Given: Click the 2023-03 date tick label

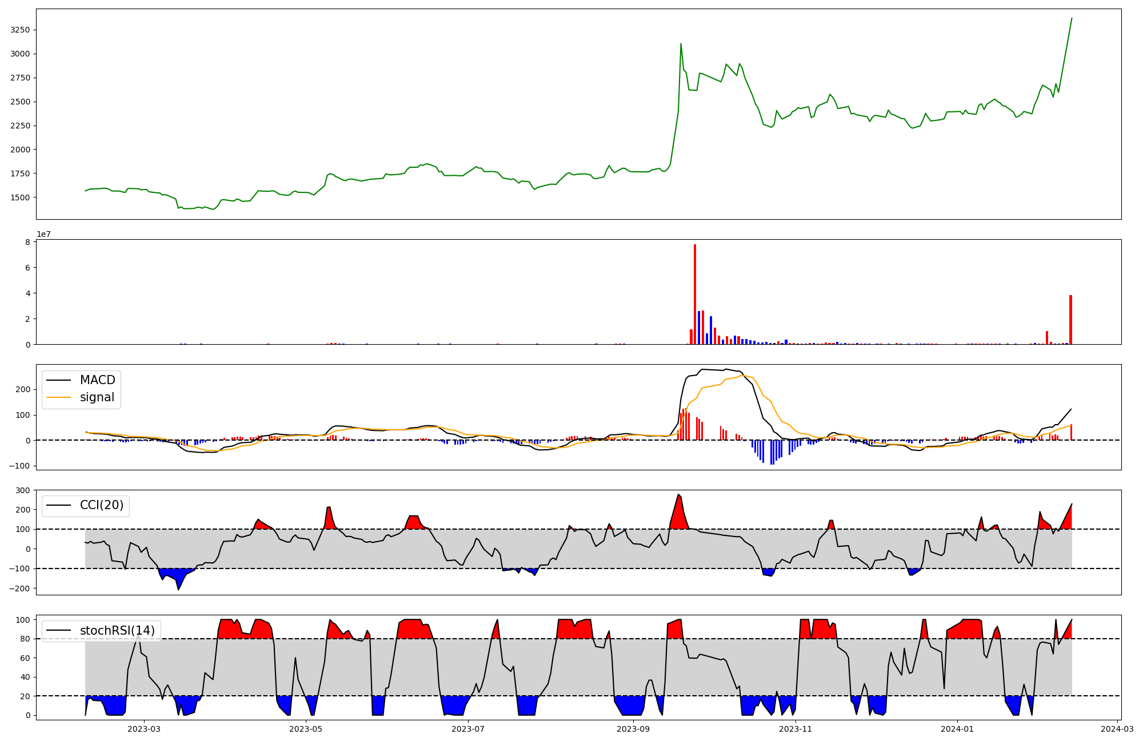Looking at the screenshot, I should point(144,729).
